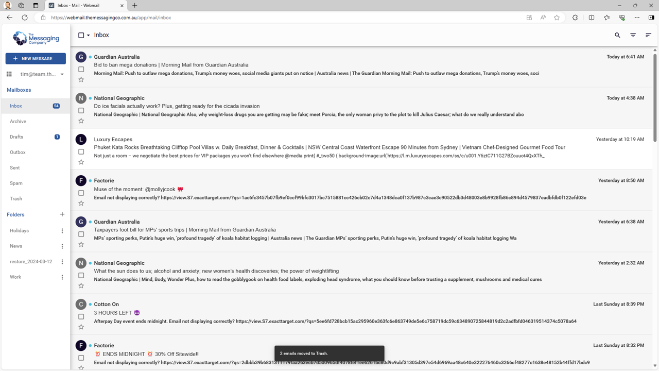
Task: Star the 3 HOURS LEFT email
Action: [81, 327]
